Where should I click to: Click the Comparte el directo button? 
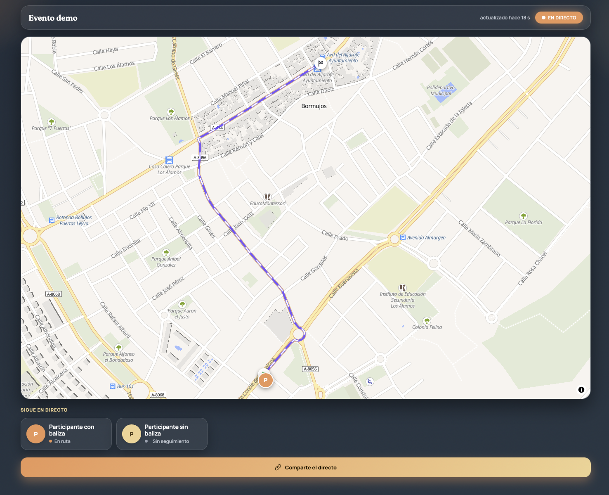point(306,467)
